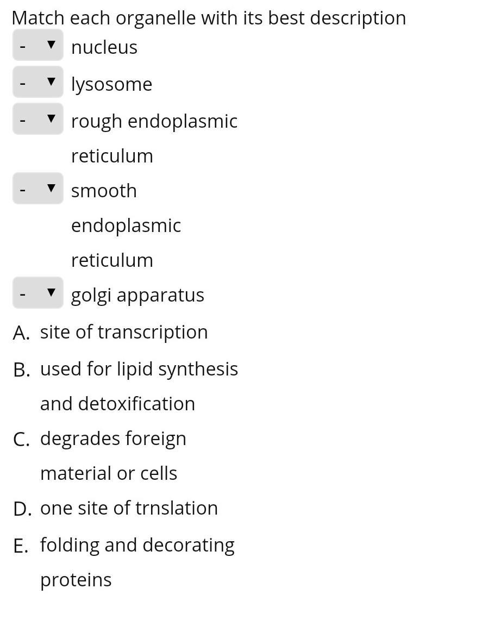Screen dimensions: 488x626
Task: Expand the smooth endoplasmic reticulum dropdown
Action: click(37, 189)
